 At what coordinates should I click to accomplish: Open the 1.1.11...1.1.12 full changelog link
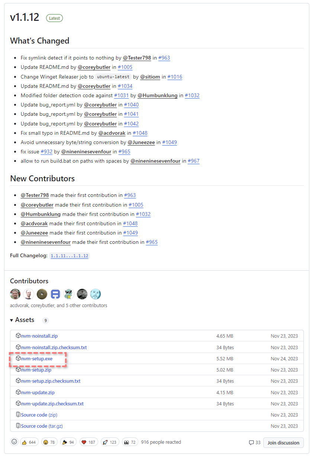[x=70, y=256]
